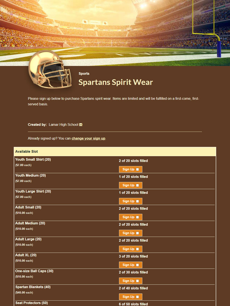Screen dimensions: 230x306
Task: Click the Sports category label
Action: tap(84, 74)
